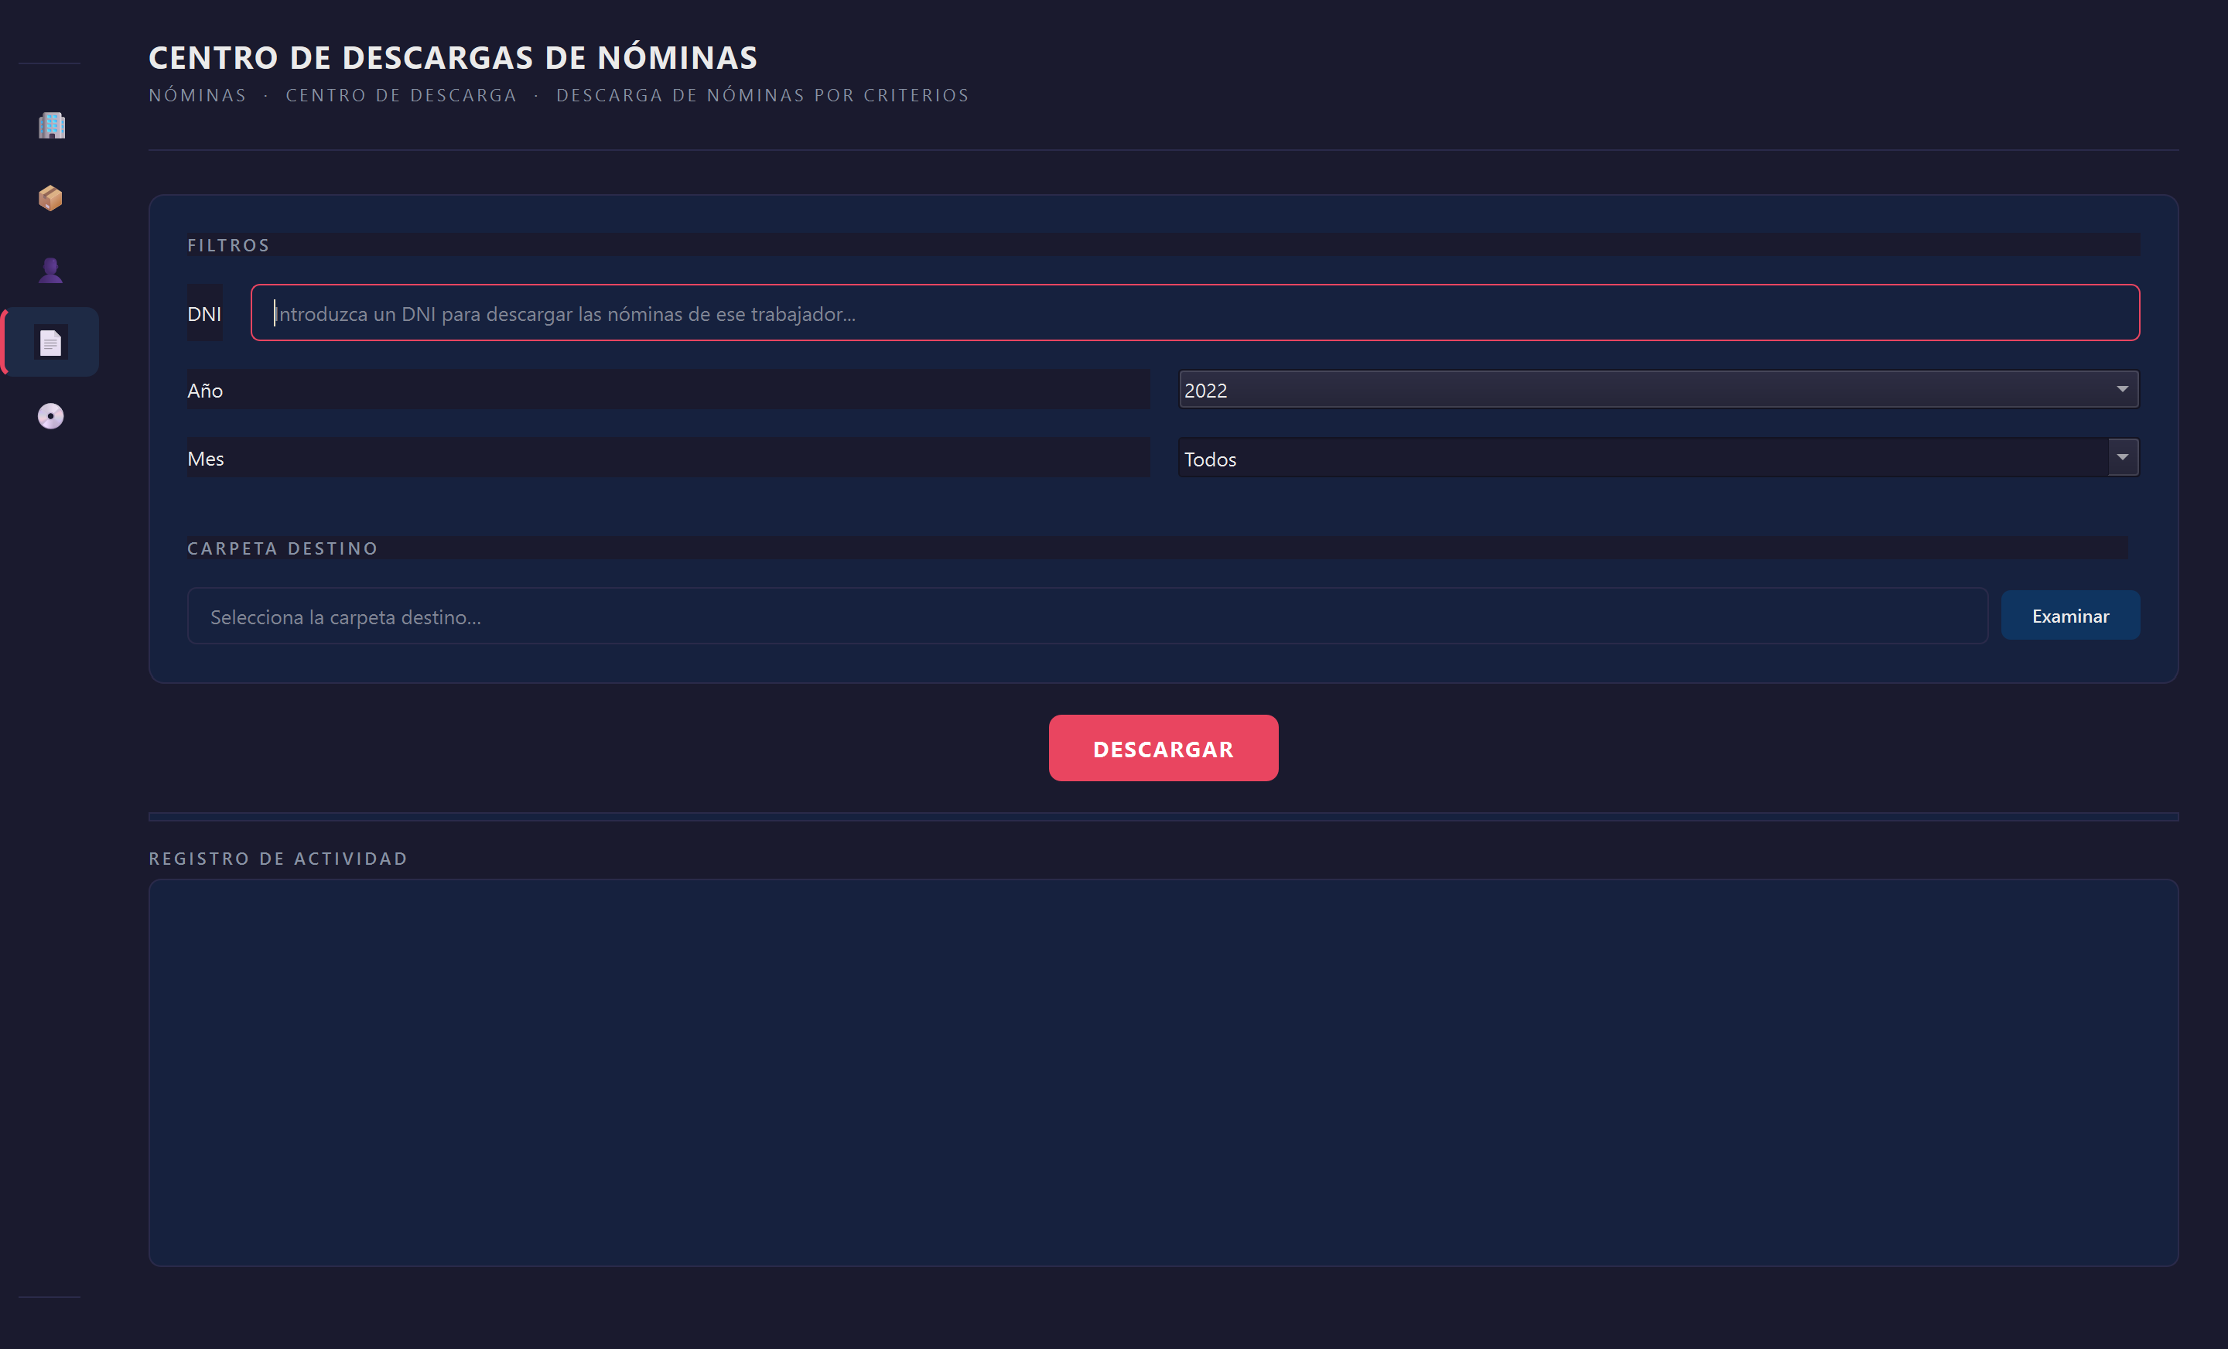The width and height of the screenshot is (2228, 1349).
Task: Click inside the Registro de Actividad log area
Action: point(1163,1073)
